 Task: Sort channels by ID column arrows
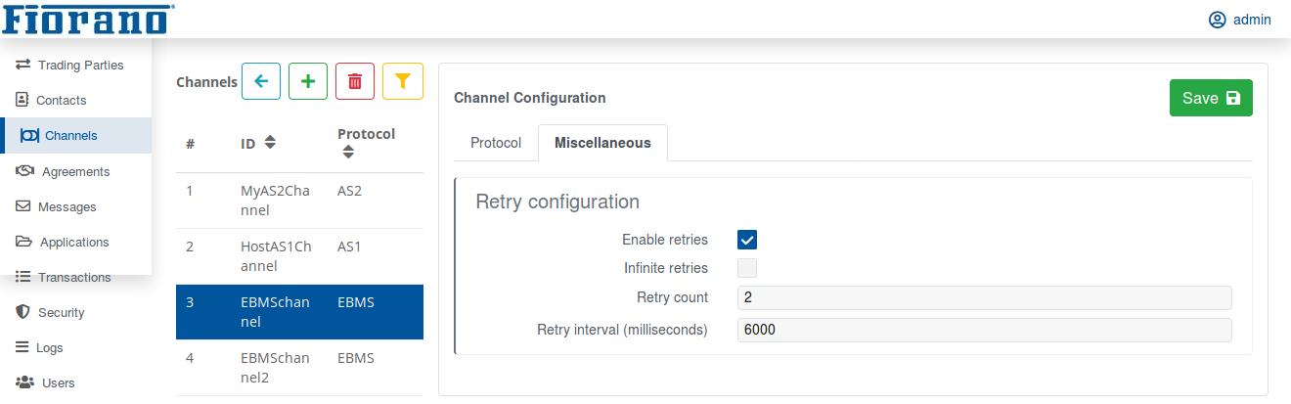pyautogui.click(x=271, y=143)
